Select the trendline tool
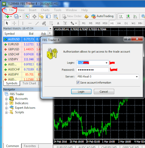The width and height of the screenshot is (145, 148). click(37, 23)
